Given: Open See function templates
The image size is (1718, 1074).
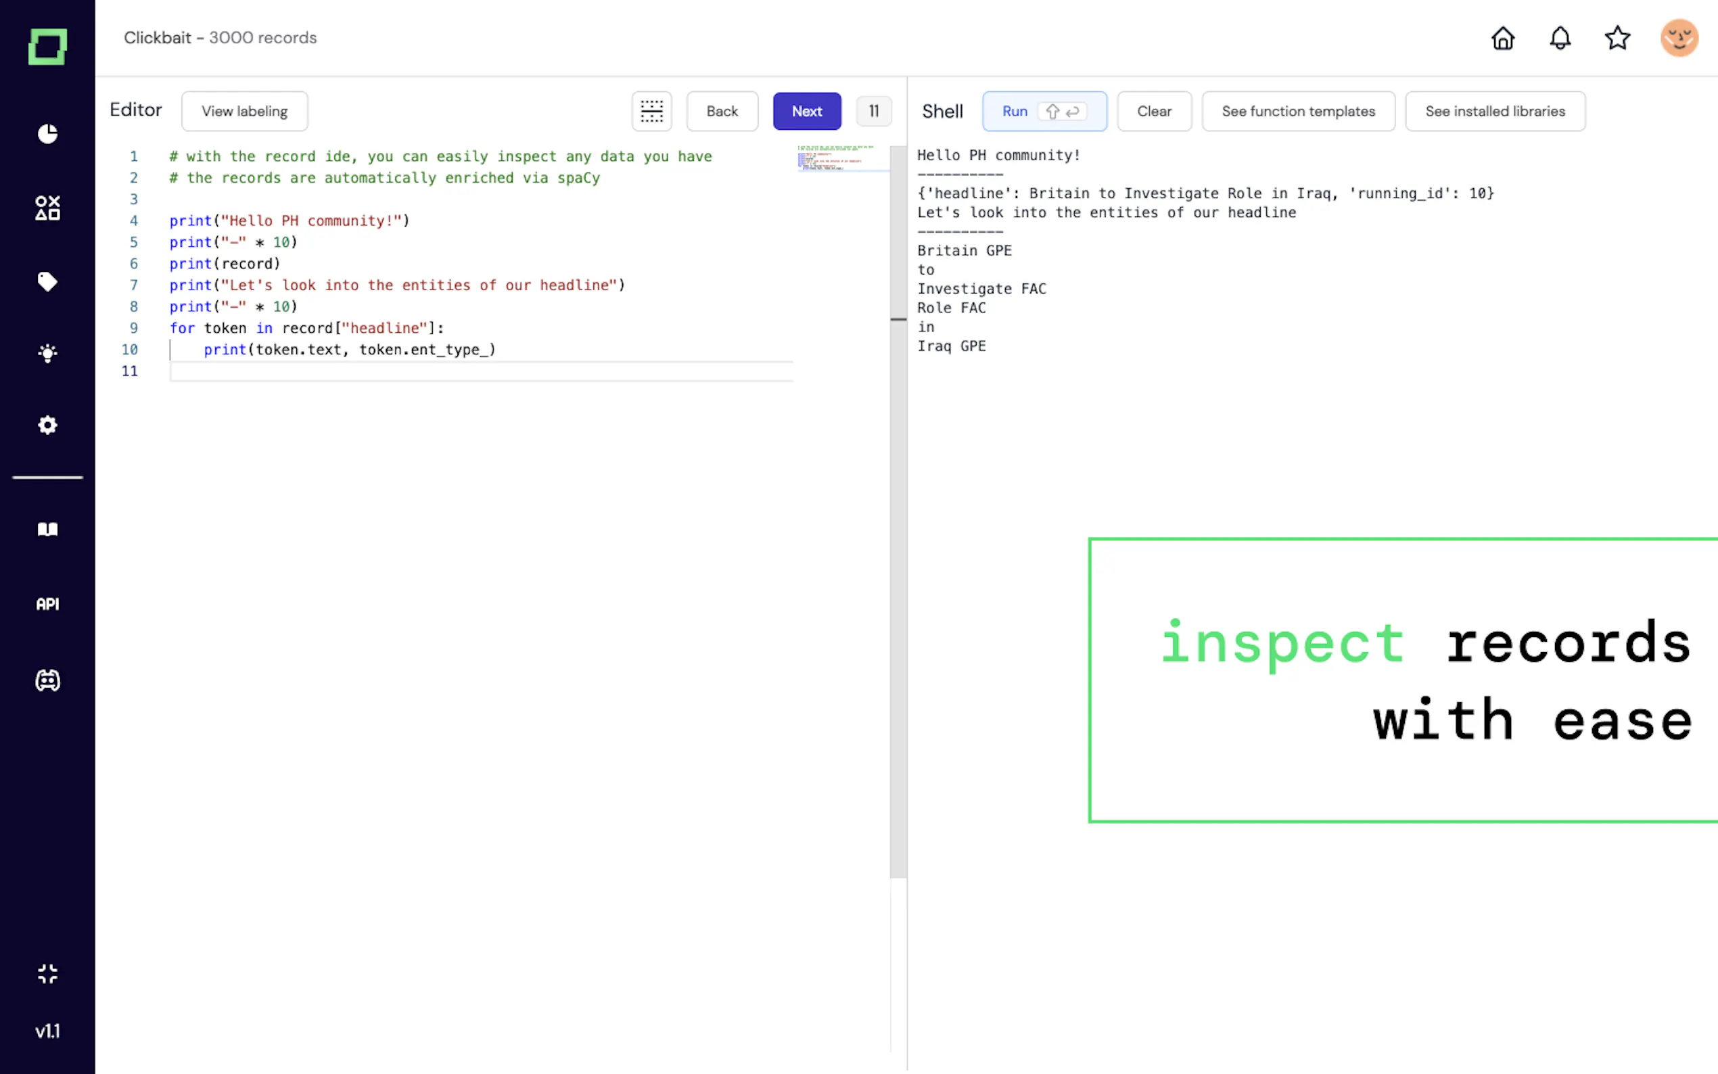Looking at the screenshot, I should pyautogui.click(x=1297, y=111).
